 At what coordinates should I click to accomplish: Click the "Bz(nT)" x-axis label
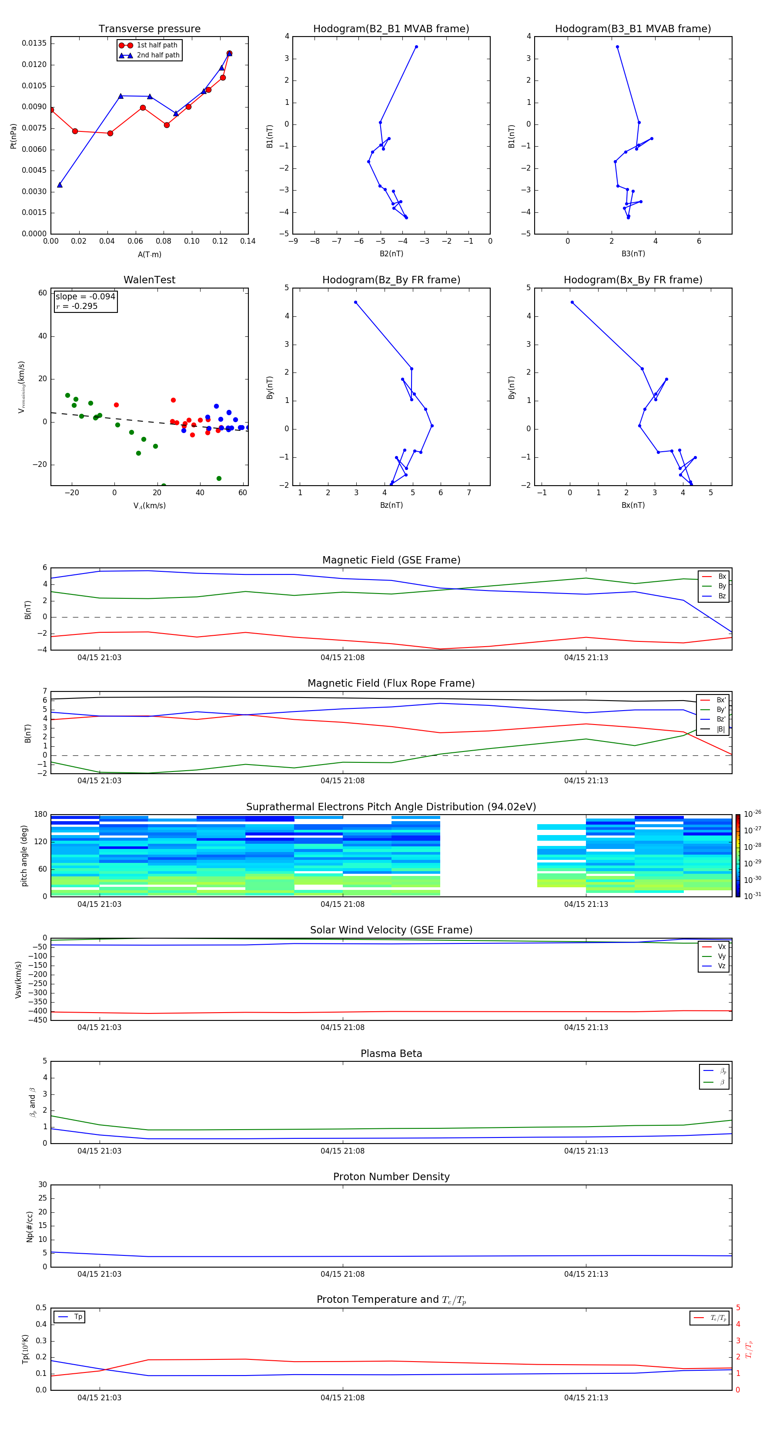[391, 505]
